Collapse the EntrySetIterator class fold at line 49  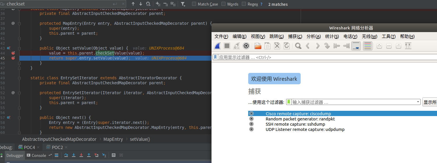pyautogui.click(x=20, y=78)
